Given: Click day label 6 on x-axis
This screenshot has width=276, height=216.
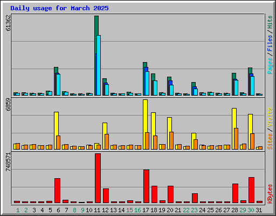Looking at the screenshot, I should (x=58, y=210).
